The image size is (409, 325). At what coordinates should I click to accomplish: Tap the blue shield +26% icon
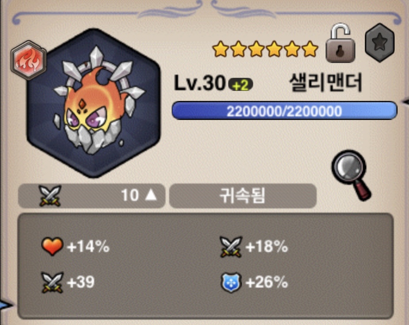tap(231, 283)
